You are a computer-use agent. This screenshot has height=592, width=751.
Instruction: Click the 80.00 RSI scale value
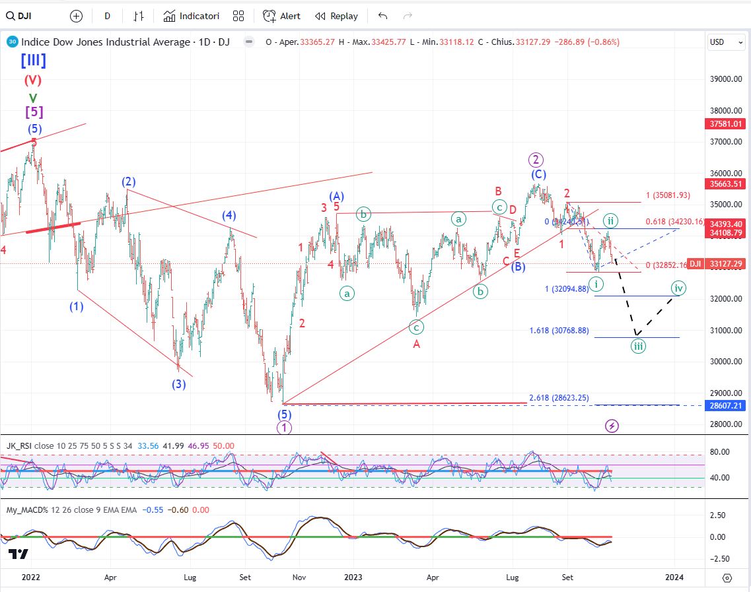(720, 452)
